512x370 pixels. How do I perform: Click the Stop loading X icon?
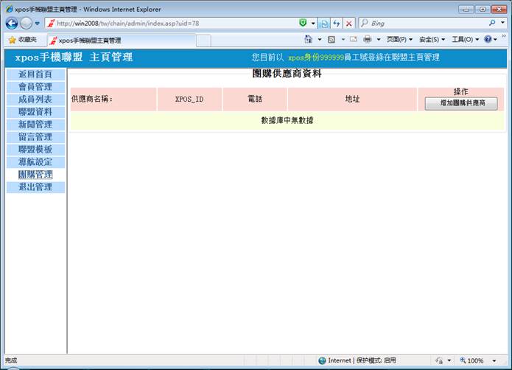tap(349, 24)
